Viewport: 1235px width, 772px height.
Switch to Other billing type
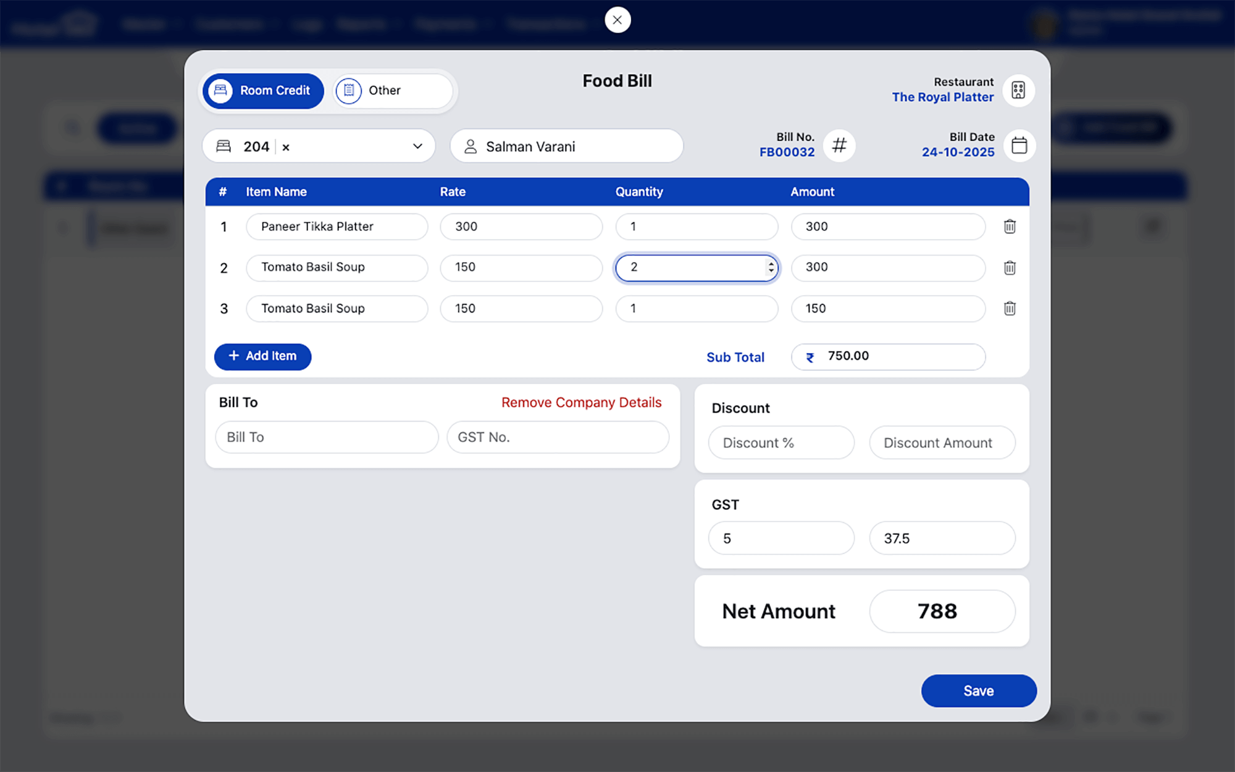tap(393, 91)
